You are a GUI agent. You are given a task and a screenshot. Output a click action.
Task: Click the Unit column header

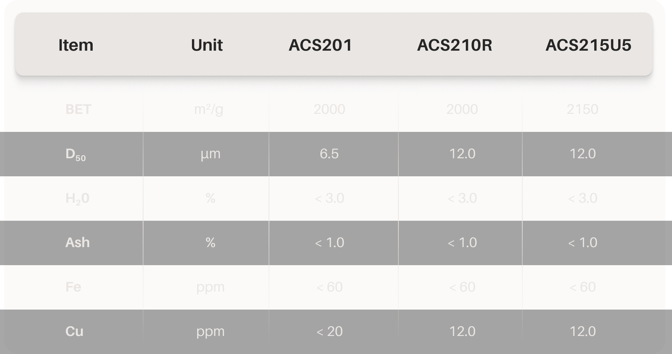(207, 45)
